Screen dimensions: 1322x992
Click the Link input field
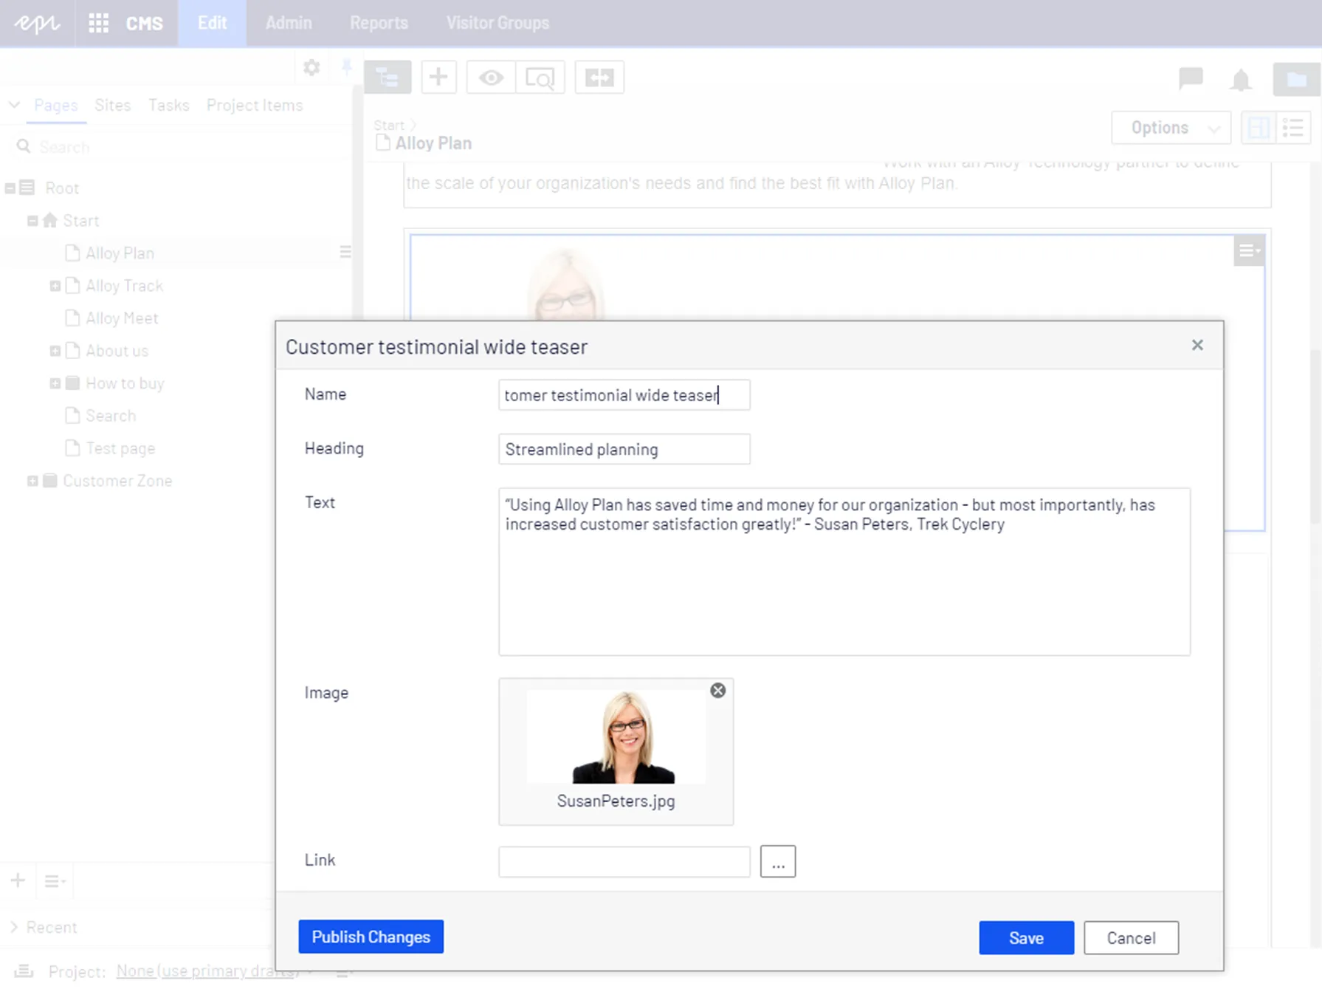click(x=624, y=862)
